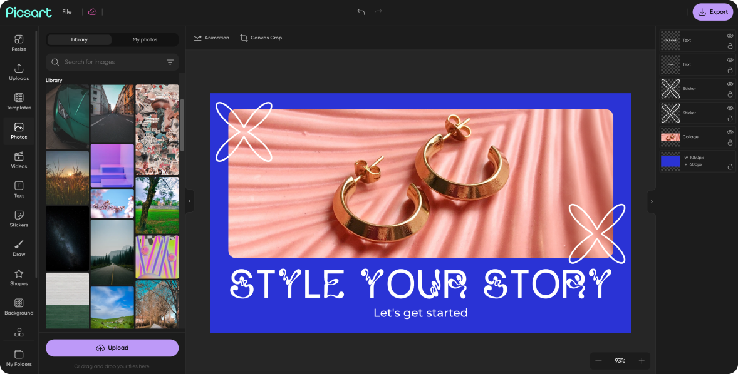Image resolution: width=738 pixels, height=374 pixels.
Task: Open the Shapes panel
Action: coord(19,278)
